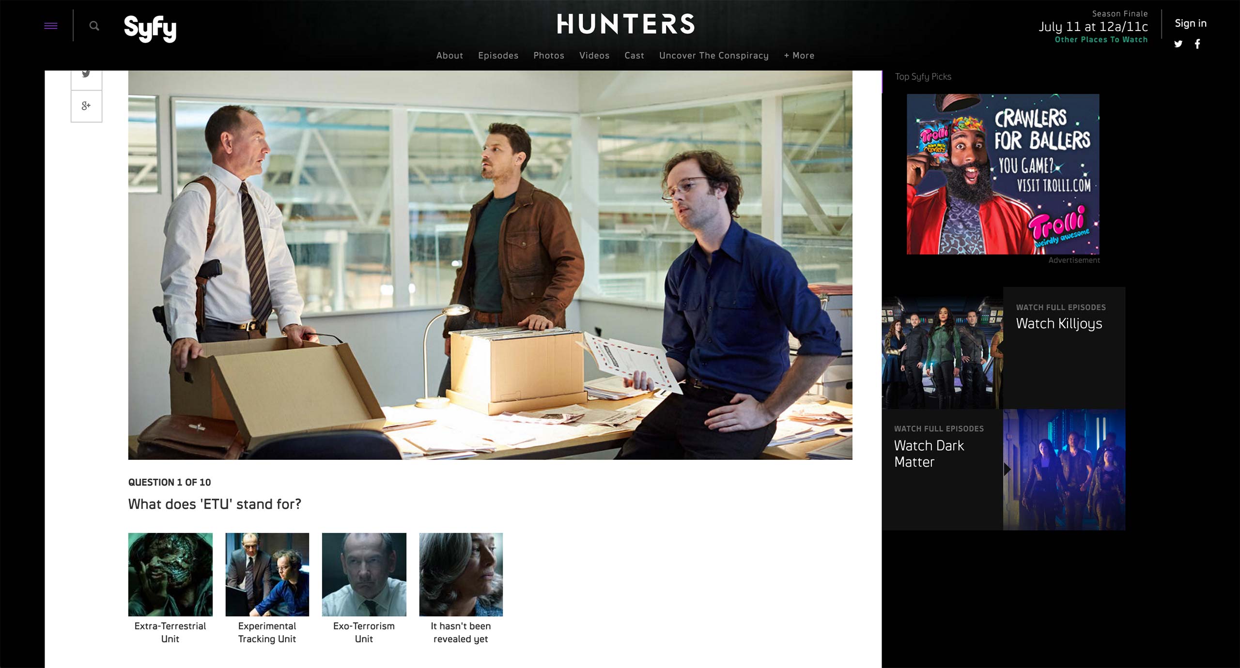The height and width of the screenshot is (668, 1240).
Task: Open the Cast nav item
Action: point(634,56)
